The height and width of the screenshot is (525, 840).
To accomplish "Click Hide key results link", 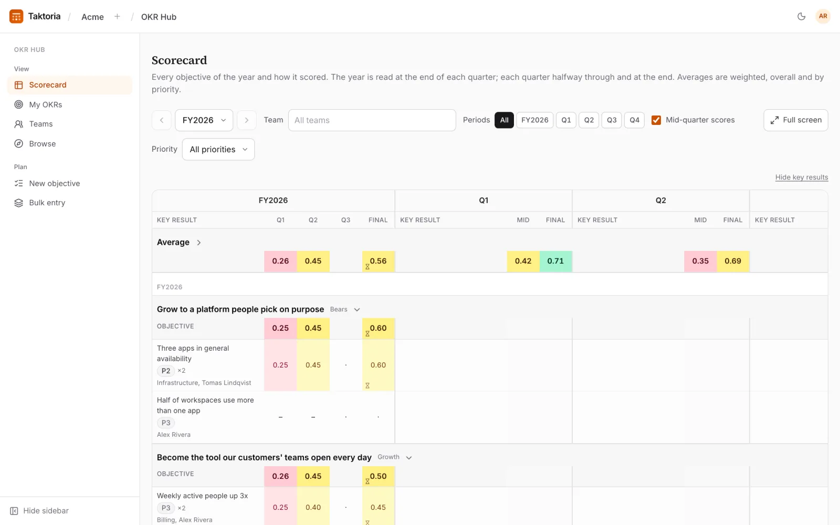I will [802, 177].
